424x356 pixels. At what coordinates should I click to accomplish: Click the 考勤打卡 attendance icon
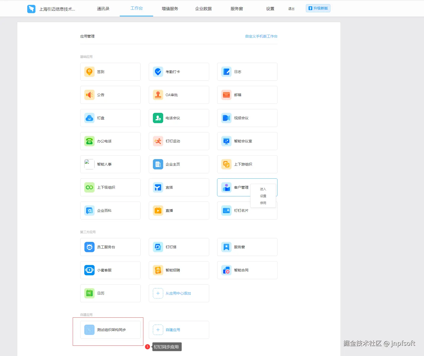pos(158,72)
